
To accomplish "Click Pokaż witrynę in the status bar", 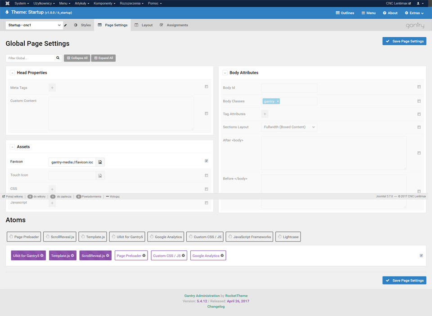I will click(13, 197).
